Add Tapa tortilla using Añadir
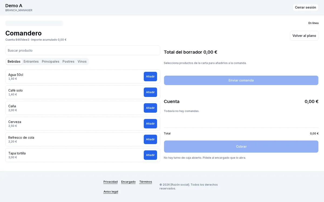Image resolution: width=324 pixels, height=202 pixels. point(150,155)
